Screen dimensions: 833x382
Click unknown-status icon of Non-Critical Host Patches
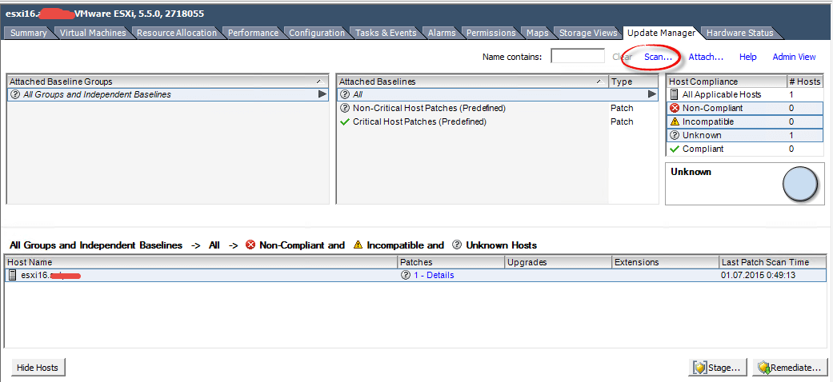(345, 108)
